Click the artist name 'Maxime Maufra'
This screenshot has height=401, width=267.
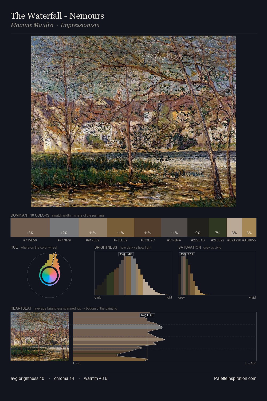32,25
